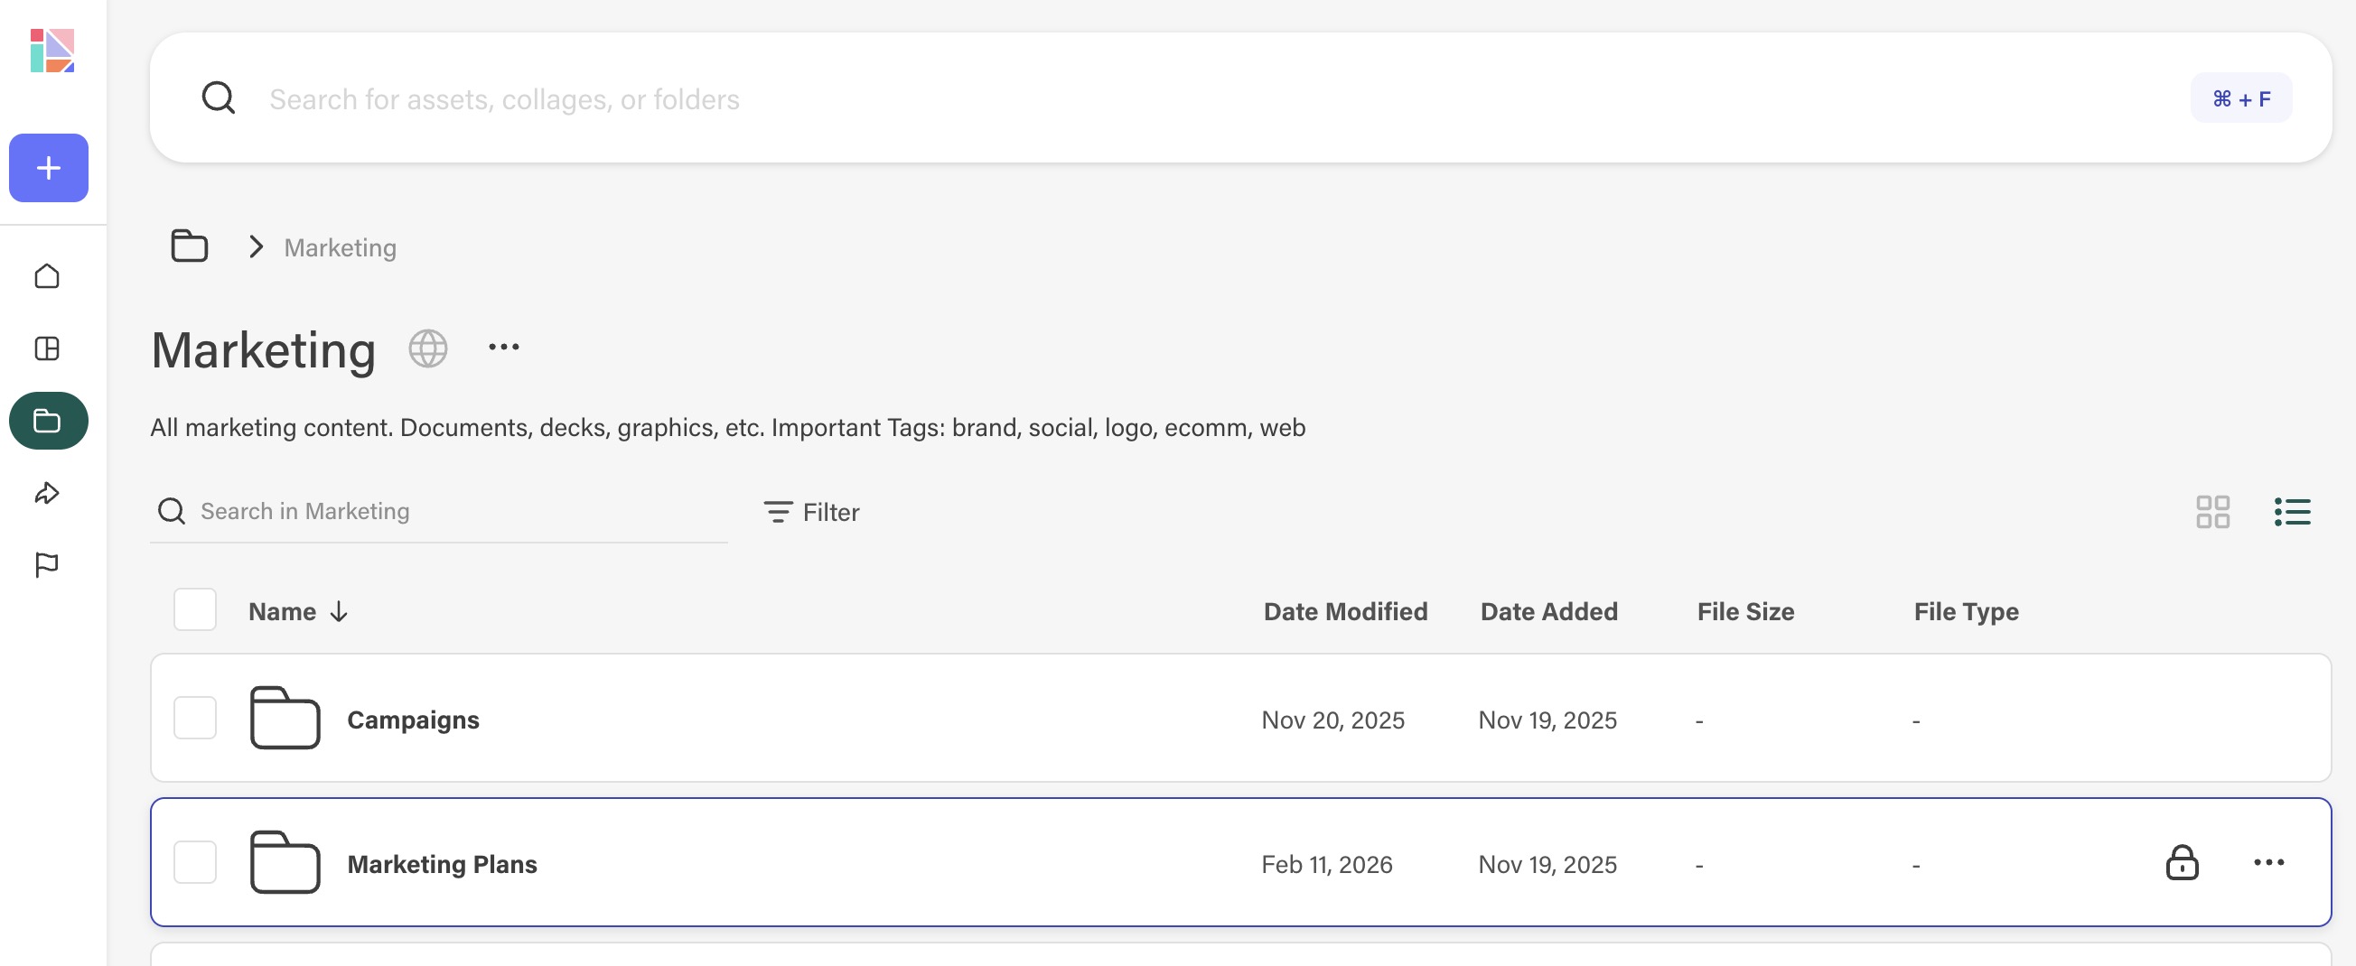Open the Campaigns folder name
The image size is (2356, 966).
click(x=413, y=720)
